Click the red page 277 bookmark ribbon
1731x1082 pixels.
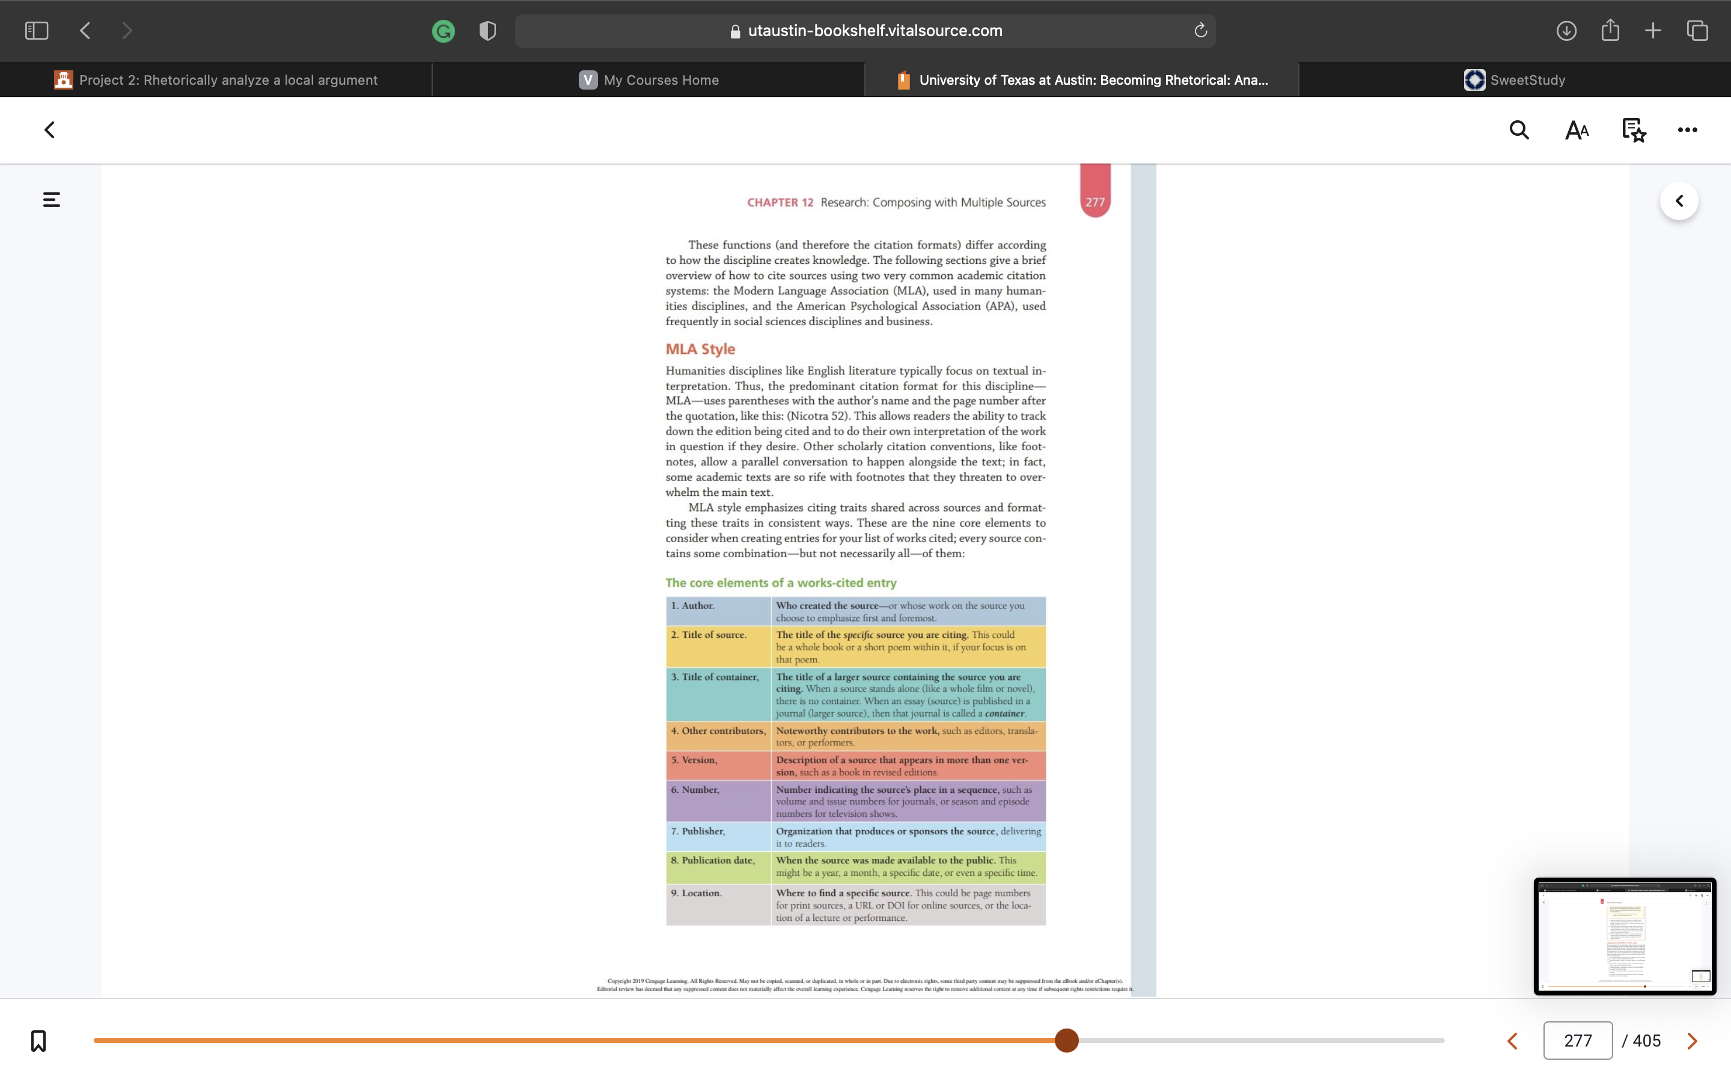pyautogui.click(x=1094, y=191)
